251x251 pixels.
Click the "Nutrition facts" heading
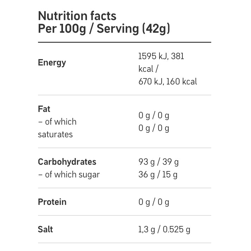point(77,16)
